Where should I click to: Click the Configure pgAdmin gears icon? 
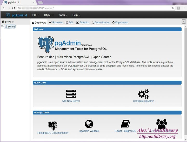(x=143, y=94)
